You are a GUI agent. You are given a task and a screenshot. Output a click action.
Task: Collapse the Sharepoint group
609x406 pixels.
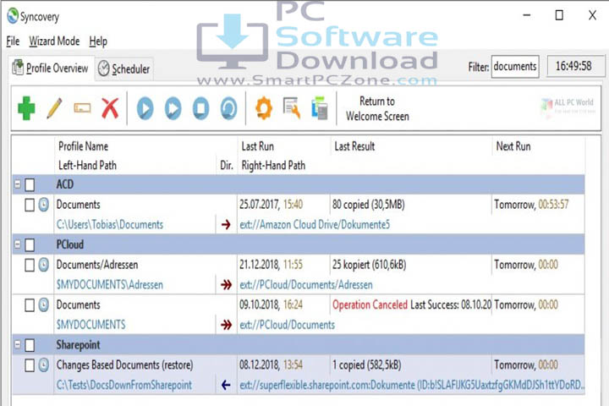[x=18, y=344]
